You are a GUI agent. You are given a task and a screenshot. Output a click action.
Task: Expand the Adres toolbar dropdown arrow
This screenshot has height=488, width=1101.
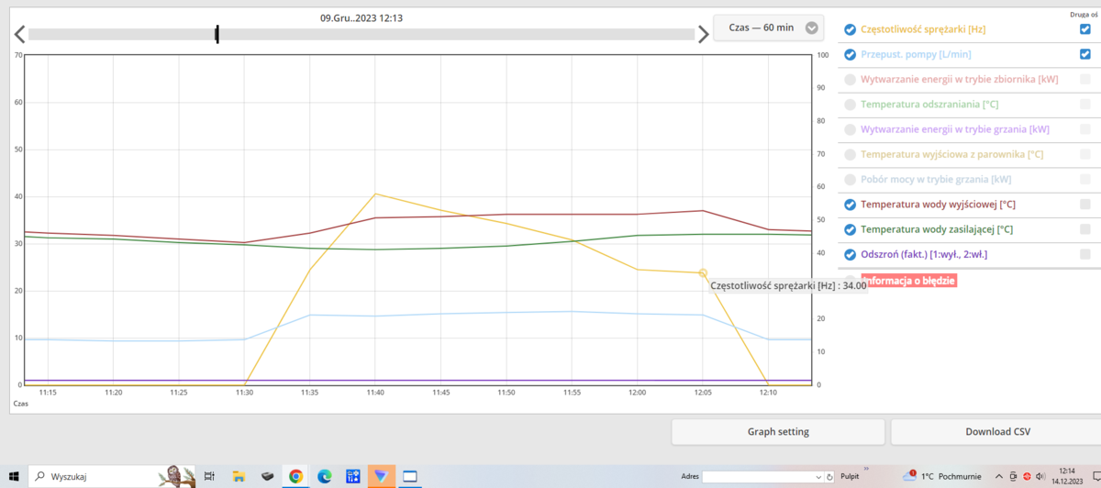point(818,477)
